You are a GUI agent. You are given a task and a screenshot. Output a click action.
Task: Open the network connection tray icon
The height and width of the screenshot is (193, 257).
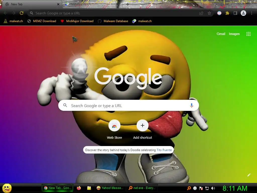tap(207, 188)
